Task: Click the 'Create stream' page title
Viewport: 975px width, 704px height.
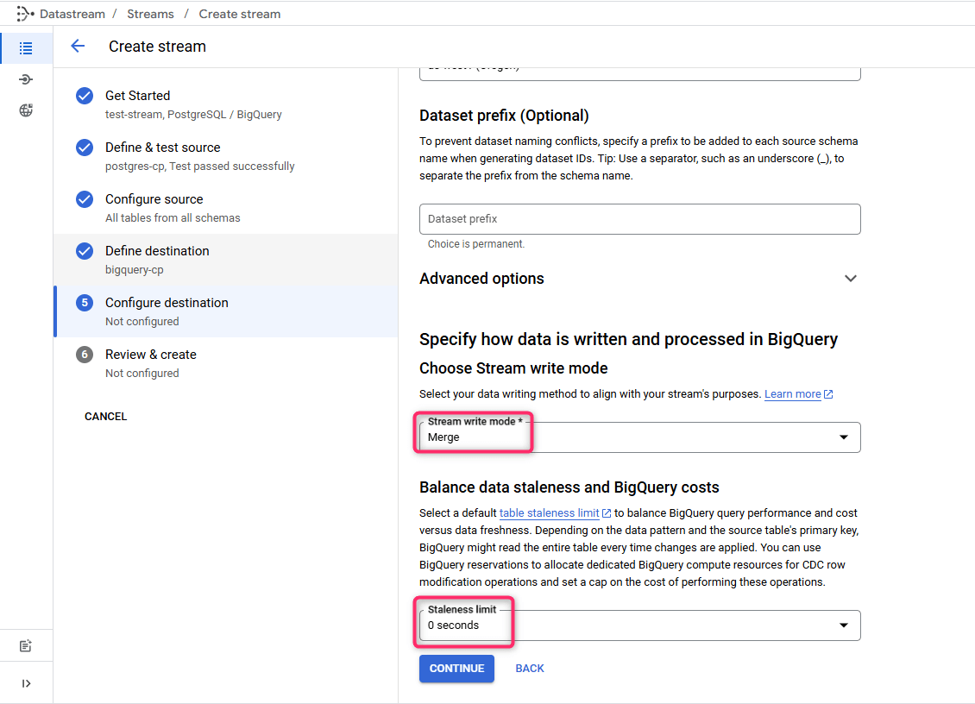Action: 157,47
